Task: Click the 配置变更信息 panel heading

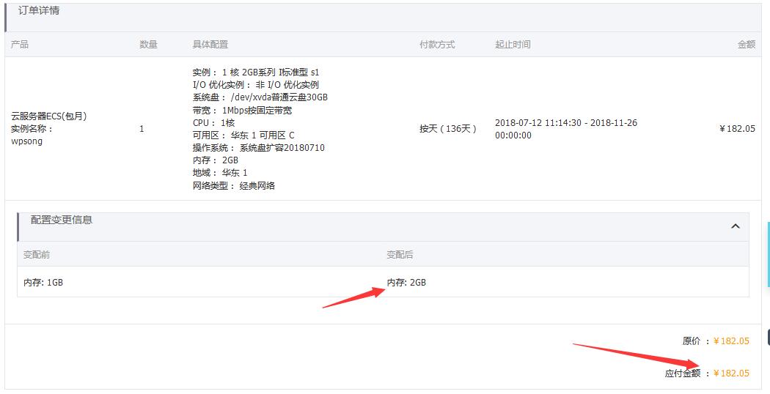Action: coord(62,220)
